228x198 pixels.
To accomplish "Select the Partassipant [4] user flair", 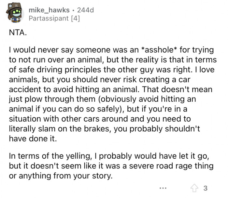I will point(54,19).
